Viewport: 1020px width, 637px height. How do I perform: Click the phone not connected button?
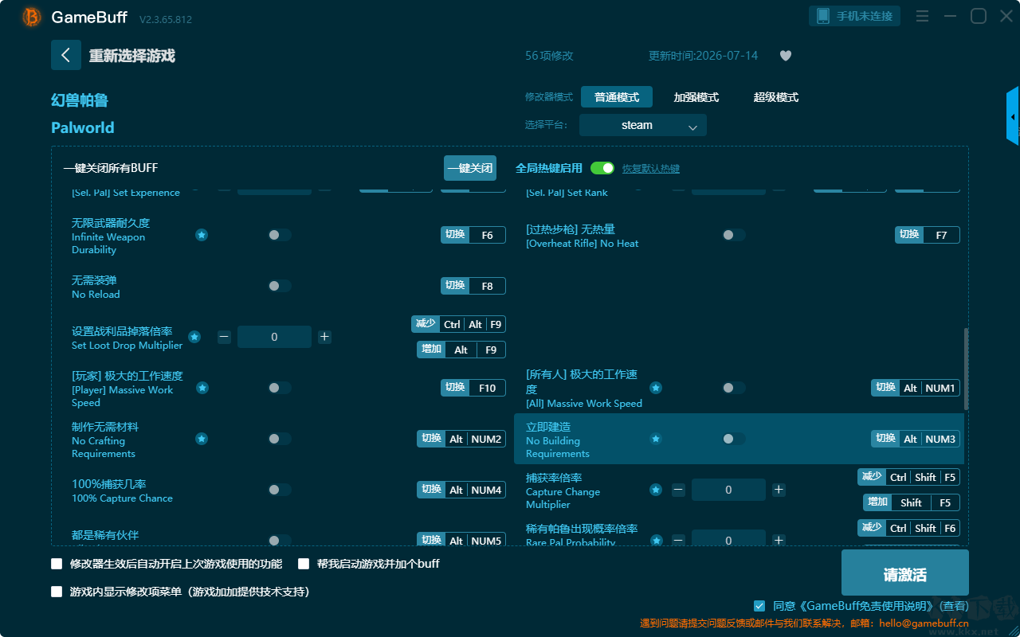pos(855,16)
